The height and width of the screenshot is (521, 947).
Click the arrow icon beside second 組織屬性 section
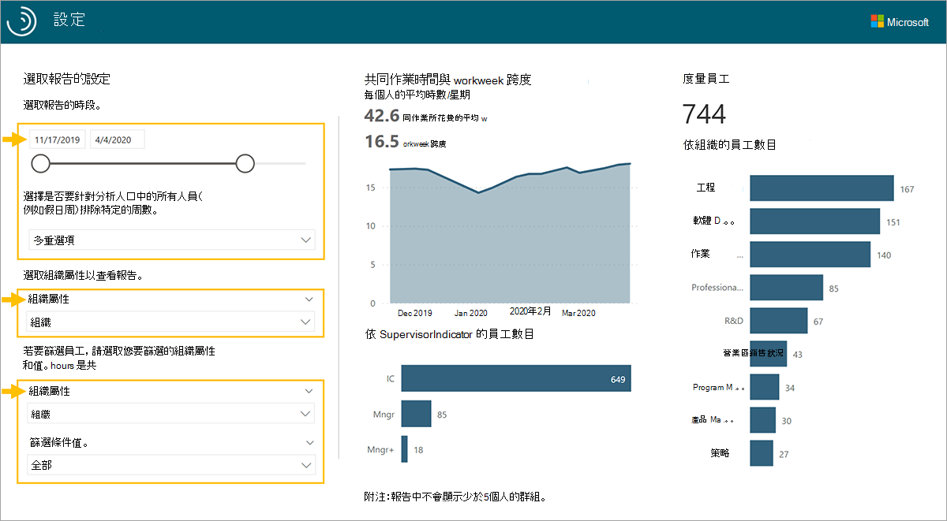[x=14, y=390]
